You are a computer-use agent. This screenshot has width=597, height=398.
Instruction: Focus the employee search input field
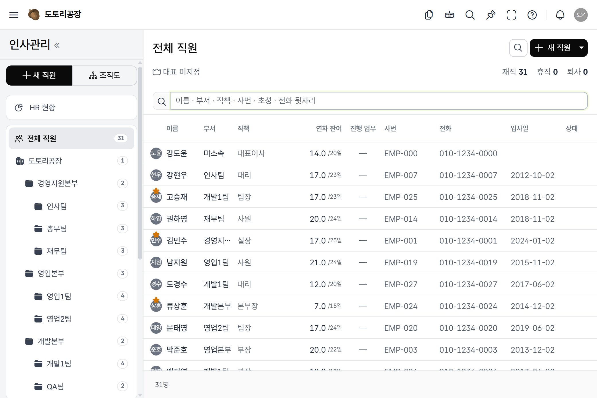pyautogui.click(x=379, y=101)
